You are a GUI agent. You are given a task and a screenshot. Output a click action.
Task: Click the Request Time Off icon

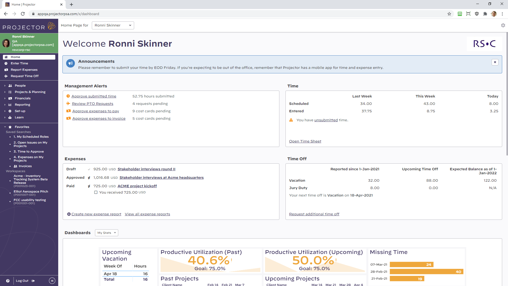(x=6, y=76)
